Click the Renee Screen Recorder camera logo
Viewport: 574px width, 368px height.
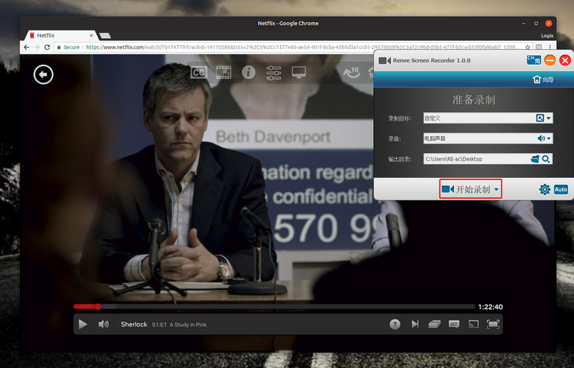click(385, 60)
